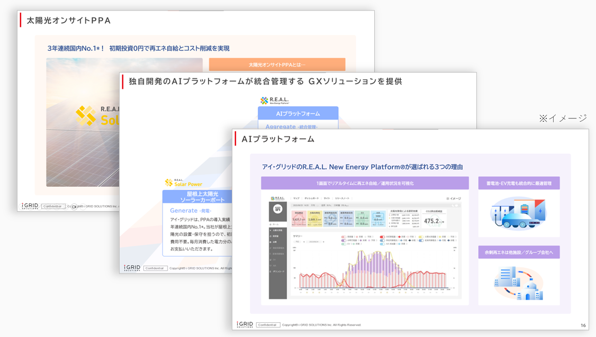596x337 pixels.
Task: Open the マップ tab in dashboard
Action: (x=296, y=198)
